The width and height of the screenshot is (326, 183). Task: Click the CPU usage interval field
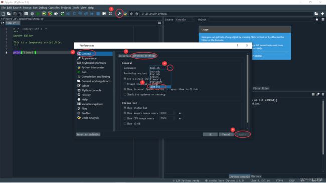[x=167, y=118]
